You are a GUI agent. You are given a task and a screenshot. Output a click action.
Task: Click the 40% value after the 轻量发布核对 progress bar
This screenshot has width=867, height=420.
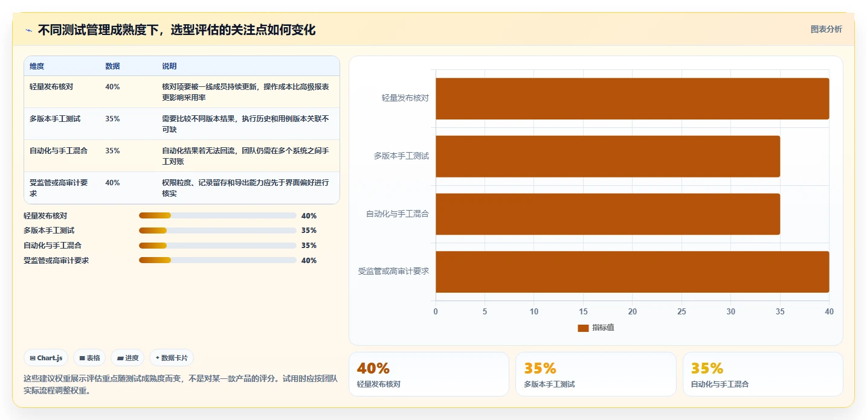[x=309, y=215]
